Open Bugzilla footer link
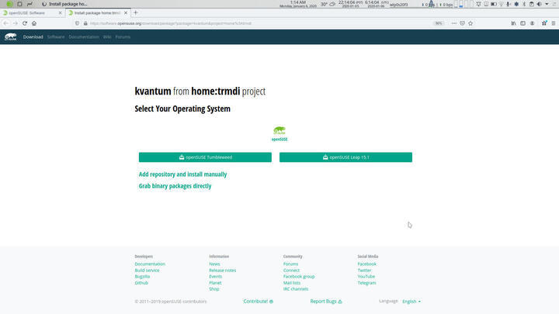The width and height of the screenshot is (559, 314). pos(142,276)
